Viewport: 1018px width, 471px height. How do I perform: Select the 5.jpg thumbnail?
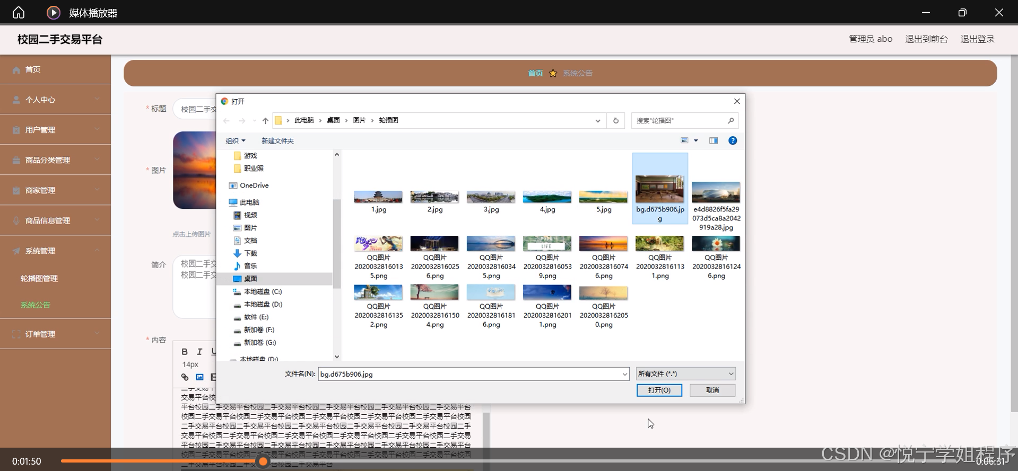(603, 202)
